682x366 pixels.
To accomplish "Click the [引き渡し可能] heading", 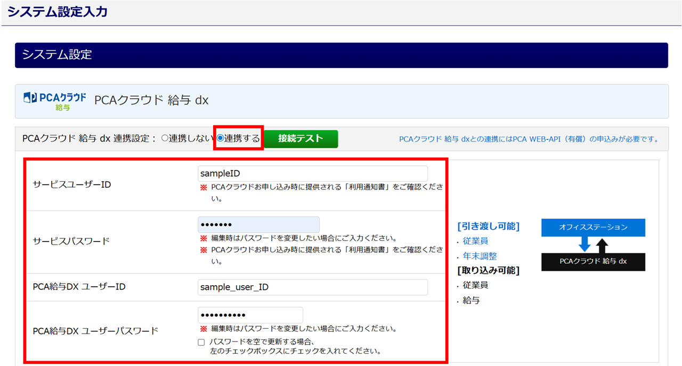I will [489, 226].
